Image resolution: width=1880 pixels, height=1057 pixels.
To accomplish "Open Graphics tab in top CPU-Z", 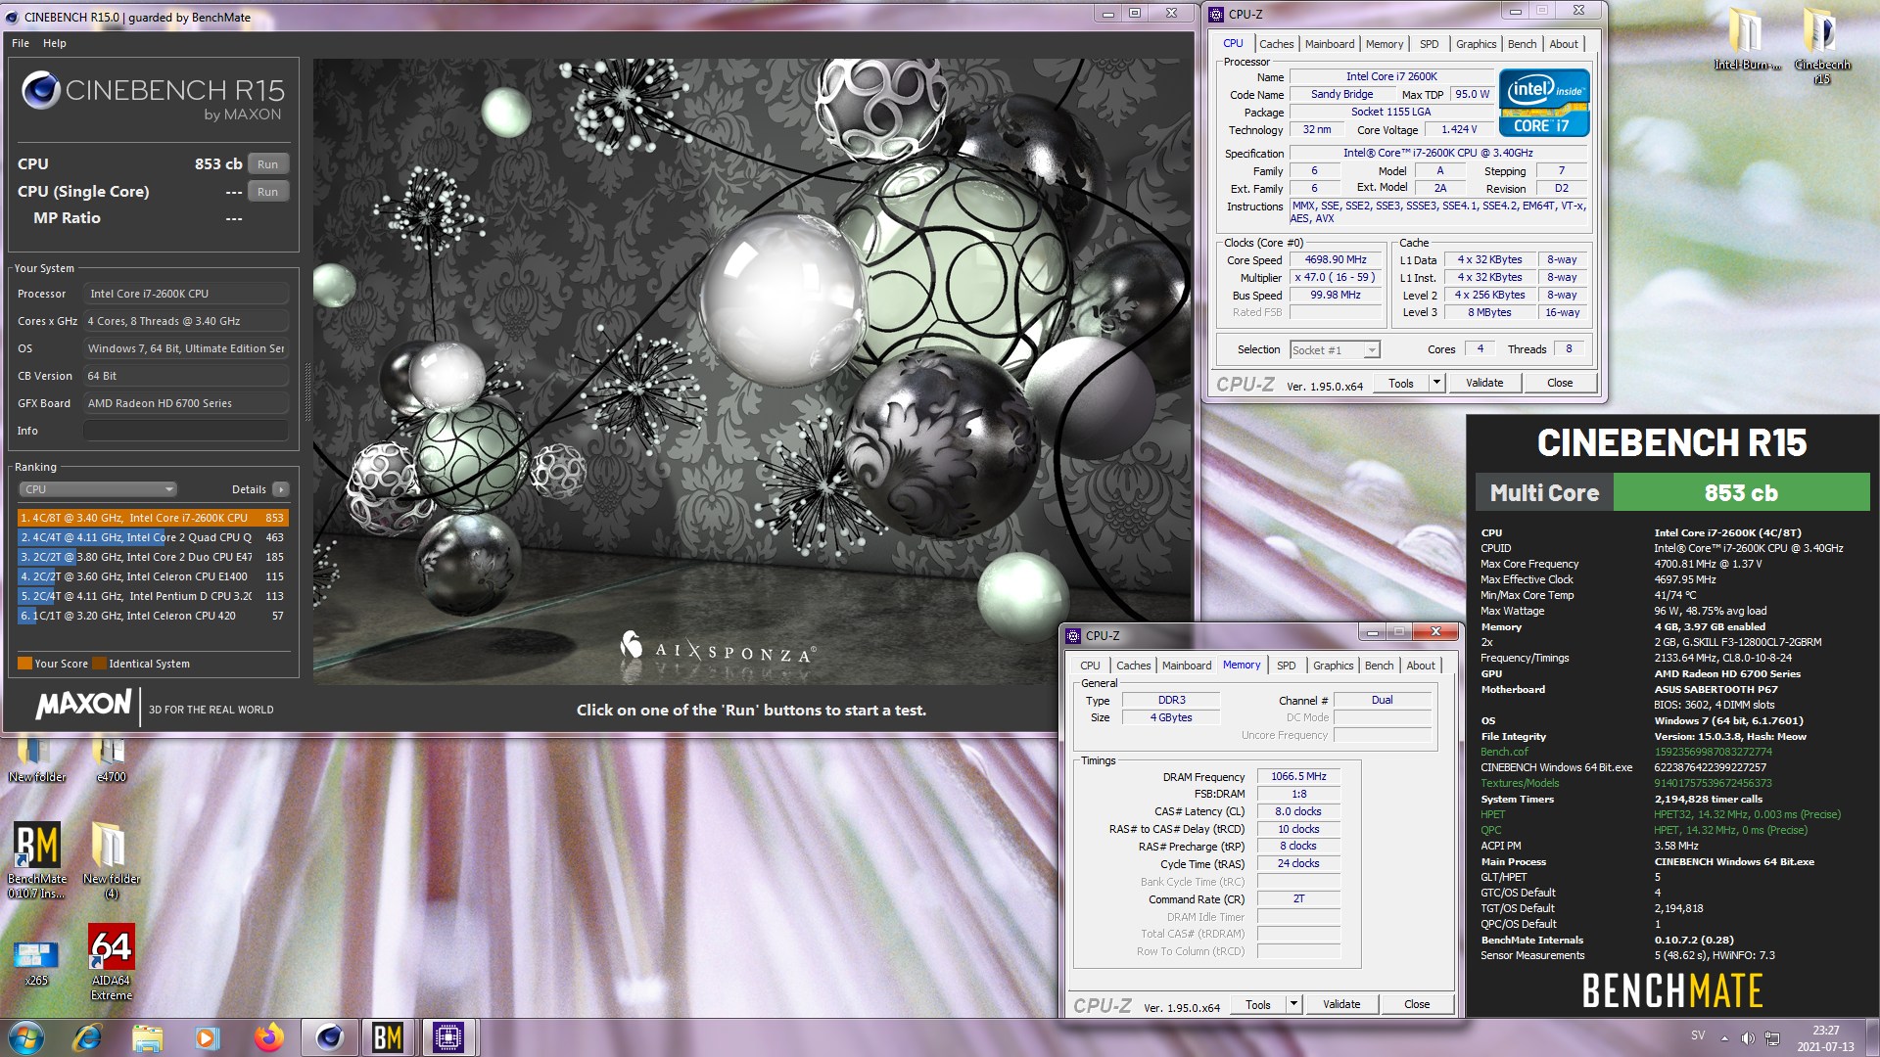I will (x=1476, y=44).
